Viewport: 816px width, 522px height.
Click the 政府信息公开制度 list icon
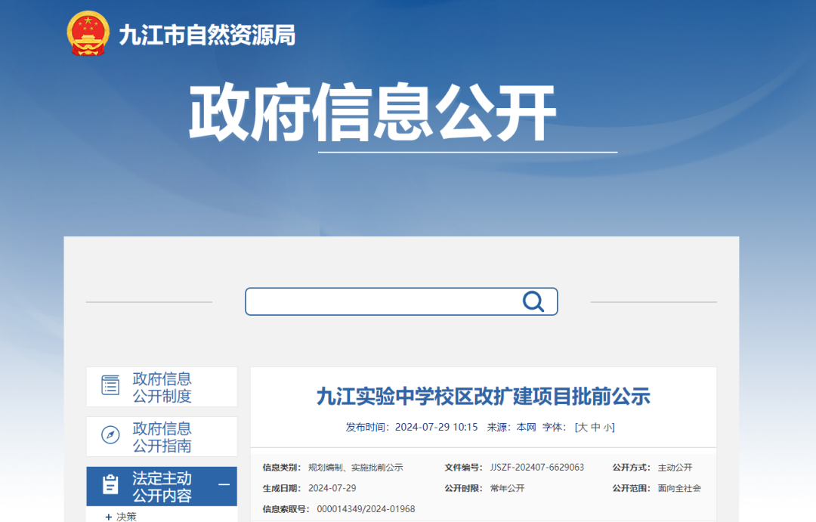(110, 385)
